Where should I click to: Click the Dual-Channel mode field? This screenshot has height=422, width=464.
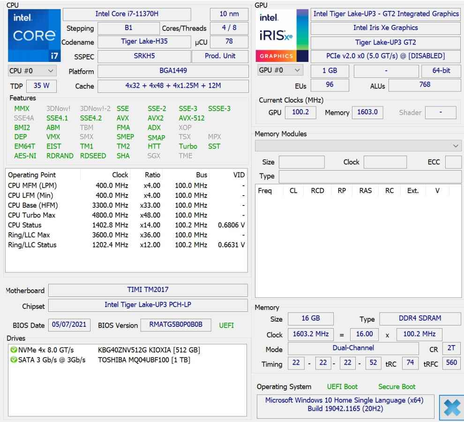pyautogui.click(x=353, y=348)
